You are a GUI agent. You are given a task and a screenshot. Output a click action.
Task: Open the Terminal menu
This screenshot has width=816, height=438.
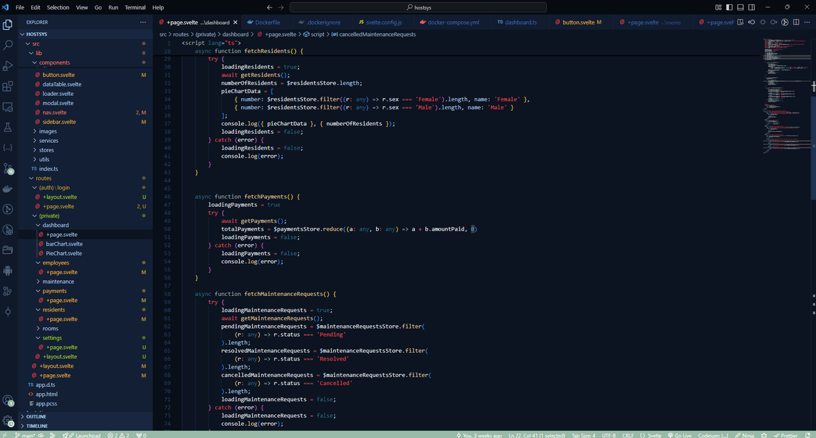coord(135,7)
